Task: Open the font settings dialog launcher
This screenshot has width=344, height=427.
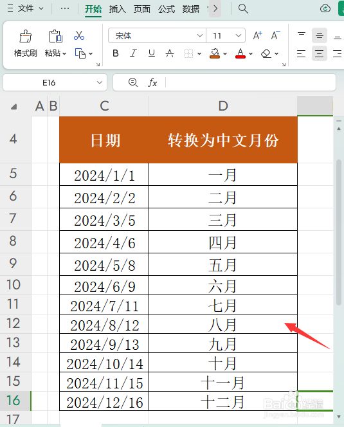Action: (x=284, y=64)
